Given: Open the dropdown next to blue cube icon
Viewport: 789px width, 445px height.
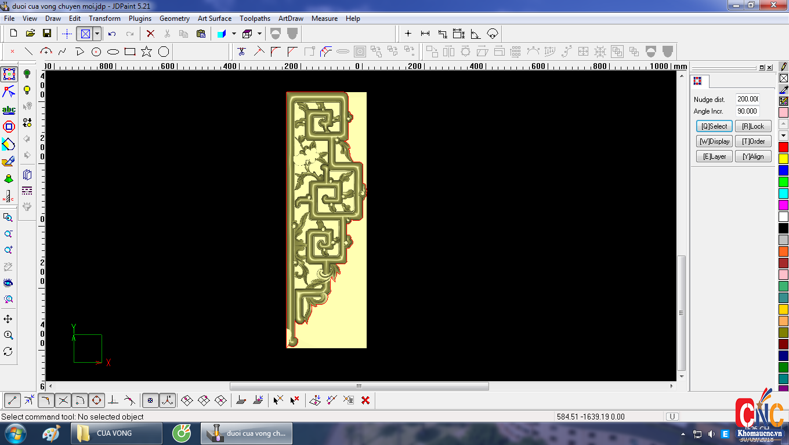Looking at the screenshot, I should point(234,34).
